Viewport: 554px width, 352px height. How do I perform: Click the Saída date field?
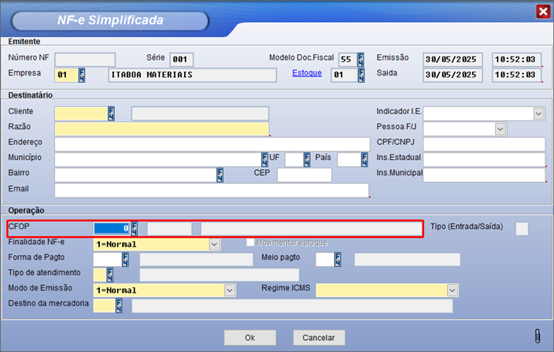tap(452, 75)
